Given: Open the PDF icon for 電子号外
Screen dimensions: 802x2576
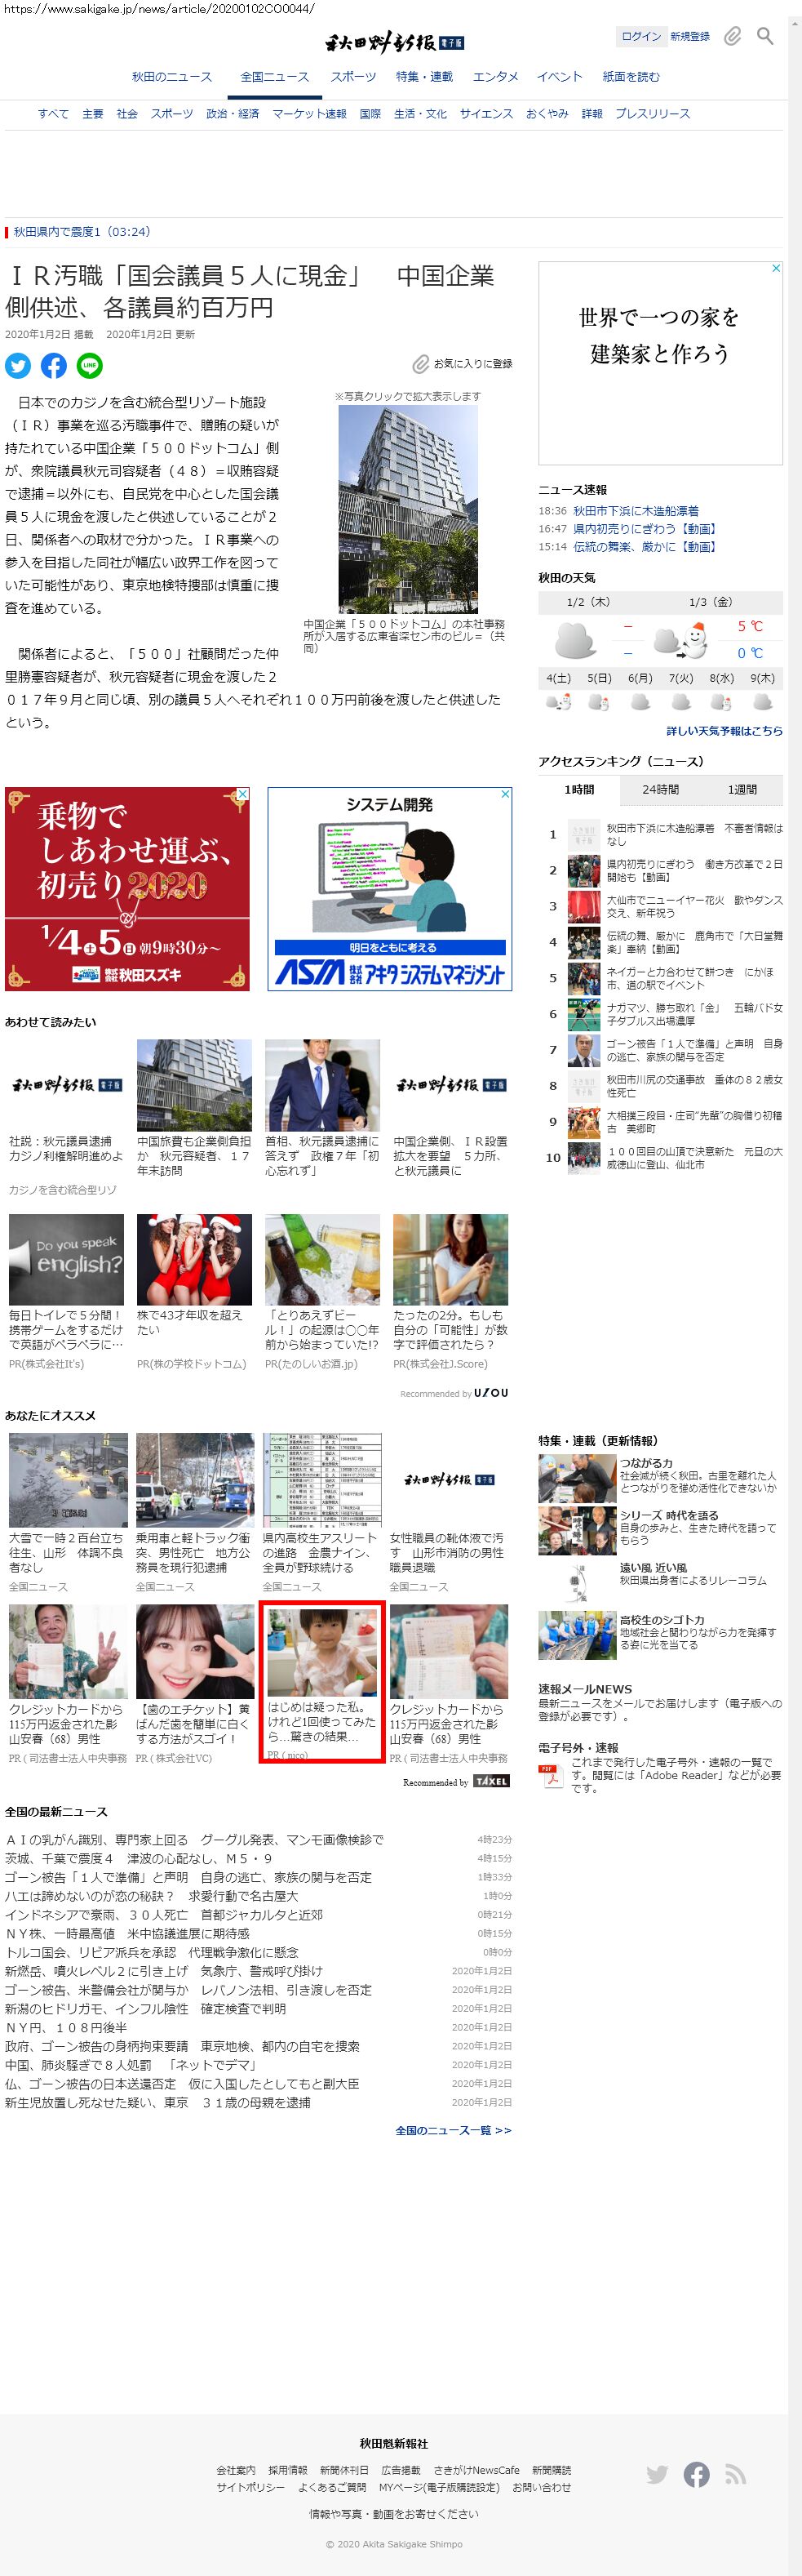Looking at the screenshot, I should [x=551, y=1775].
